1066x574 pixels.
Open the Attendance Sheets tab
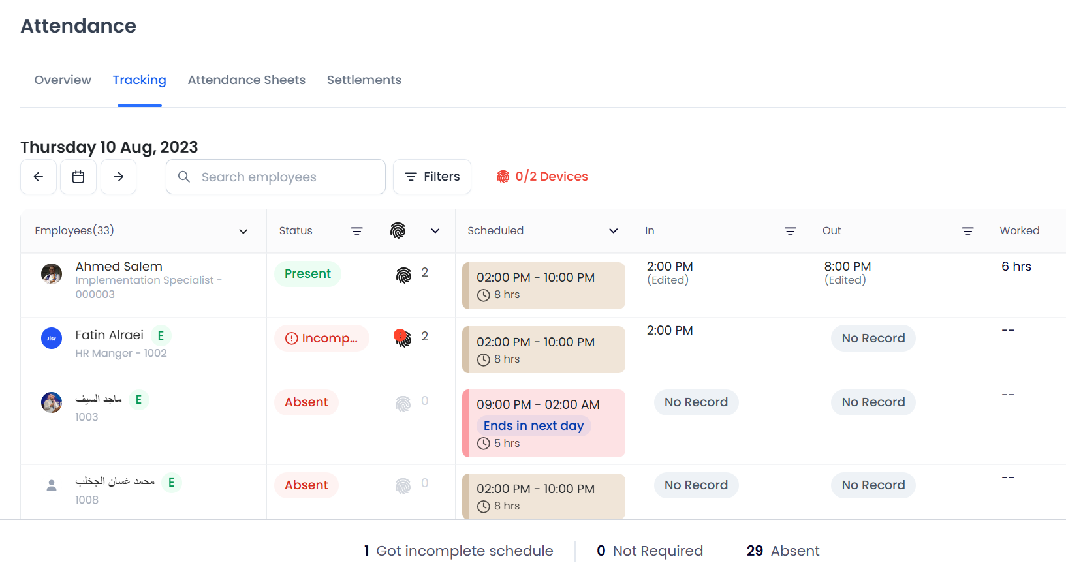(x=246, y=80)
